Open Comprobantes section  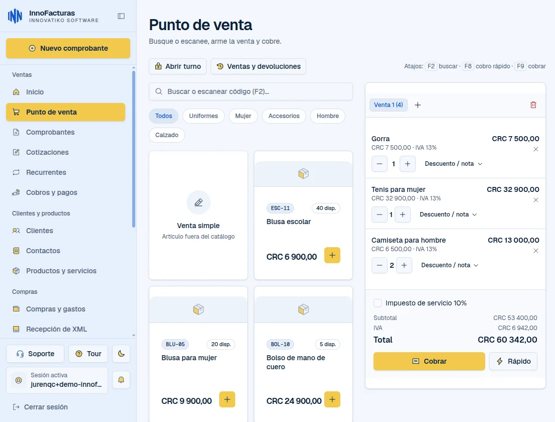click(x=65, y=132)
